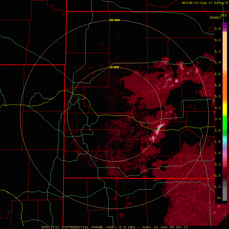Click the 5.0 value on the color scale
This screenshot has width=229, height=229.
point(218,96)
